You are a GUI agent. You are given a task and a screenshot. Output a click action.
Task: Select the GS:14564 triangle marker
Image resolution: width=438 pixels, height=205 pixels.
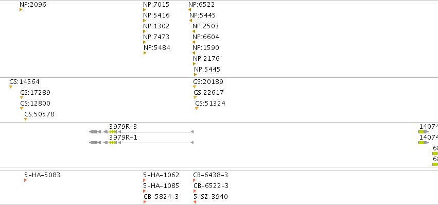[11, 87]
